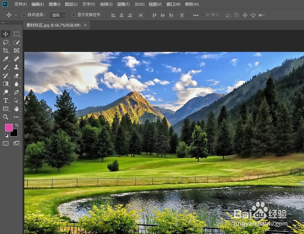Screen dimensions: 304x234
Task: Click Distribute vertically button
Action: [x=141, y=15]
